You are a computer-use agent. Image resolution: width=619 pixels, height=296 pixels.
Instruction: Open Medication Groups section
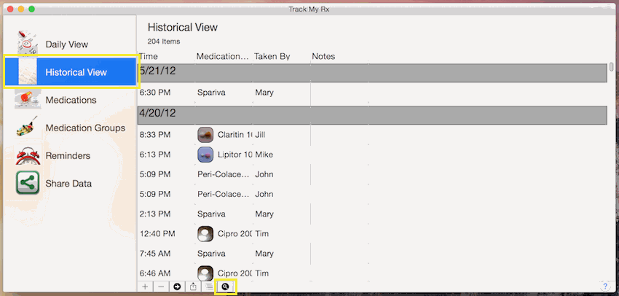(x=84, y=128)
